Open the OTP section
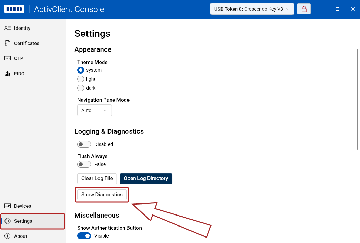Screen dimensions: 360x243 click(x=33, y=58)
